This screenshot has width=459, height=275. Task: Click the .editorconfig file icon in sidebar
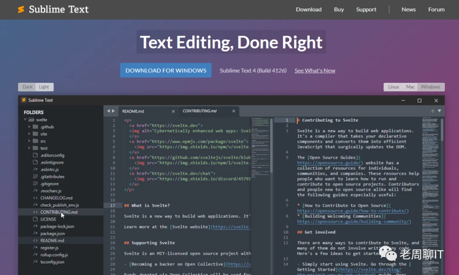36,155
